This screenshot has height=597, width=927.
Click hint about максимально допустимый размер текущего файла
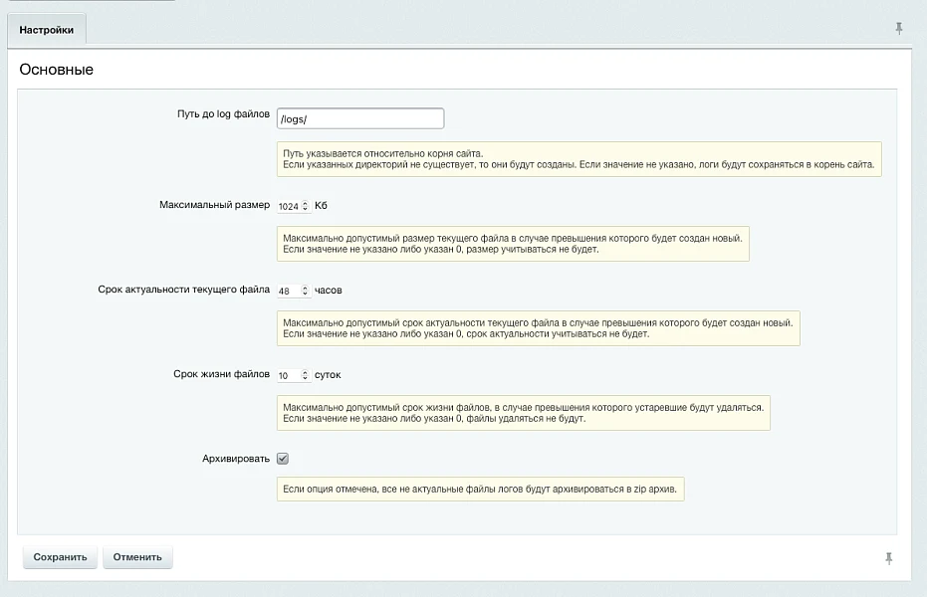point(513,244)
